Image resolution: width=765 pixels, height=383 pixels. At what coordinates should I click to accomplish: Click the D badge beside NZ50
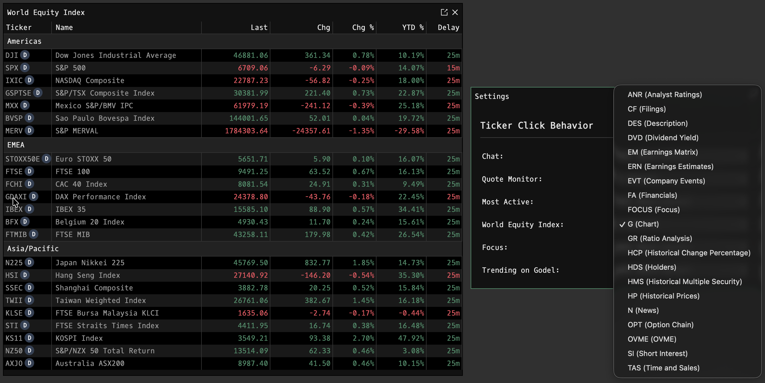pos(29,351)
